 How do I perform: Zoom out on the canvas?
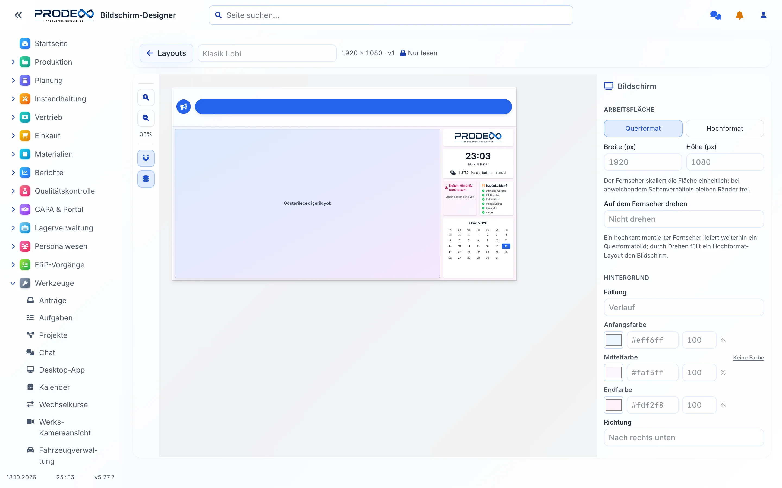coord(146,118)
